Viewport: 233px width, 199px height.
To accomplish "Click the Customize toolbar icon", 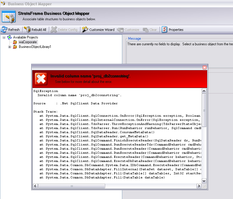I will click(x=120, y=30).
